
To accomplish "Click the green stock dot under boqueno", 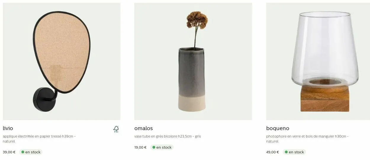I will [286, 152].
